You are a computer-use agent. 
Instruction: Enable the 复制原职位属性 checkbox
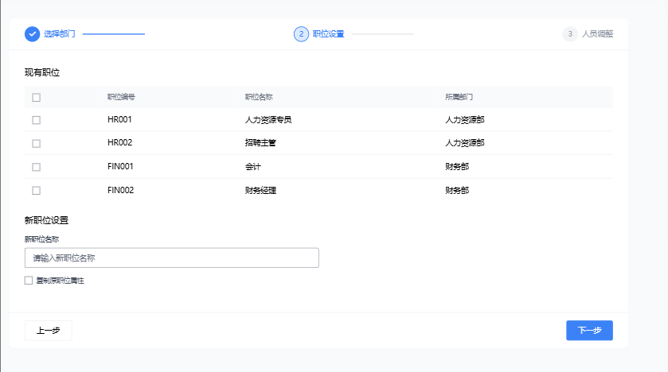coord(29,281)
